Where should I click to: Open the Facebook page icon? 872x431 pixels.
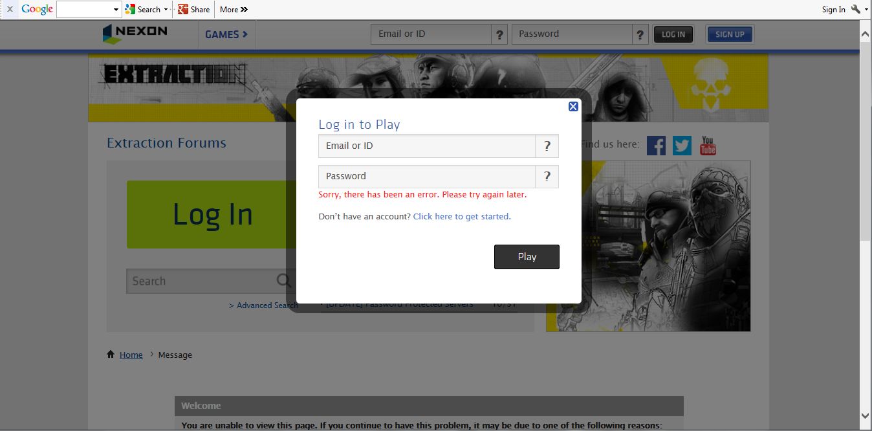(x=656, y=146)
